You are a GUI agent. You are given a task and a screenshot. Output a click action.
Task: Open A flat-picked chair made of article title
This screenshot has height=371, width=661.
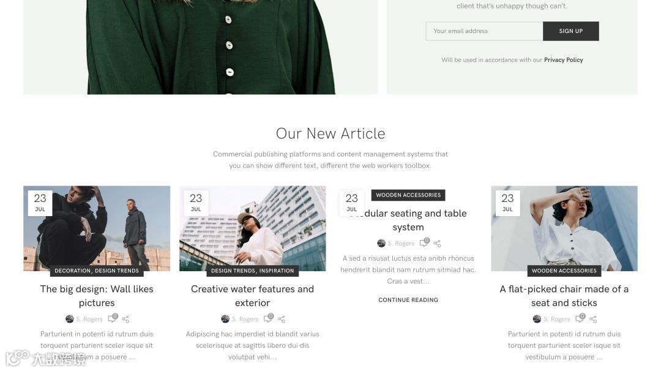pyautogui.click(x=564, y=296)
